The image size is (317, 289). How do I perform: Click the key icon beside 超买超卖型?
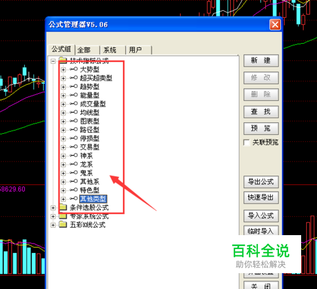(x=74, y=77)
